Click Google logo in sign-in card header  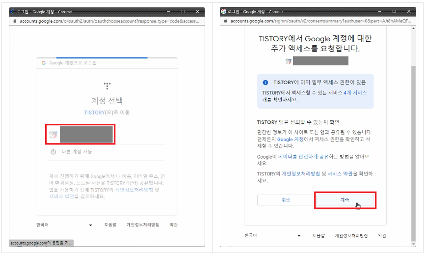pos(43,63)
